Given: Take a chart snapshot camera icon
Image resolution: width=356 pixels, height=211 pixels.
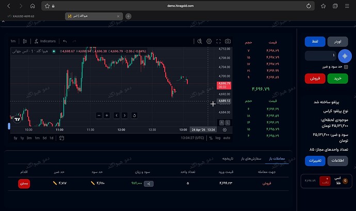Looking at the screenshot, I should pos(228,41).
